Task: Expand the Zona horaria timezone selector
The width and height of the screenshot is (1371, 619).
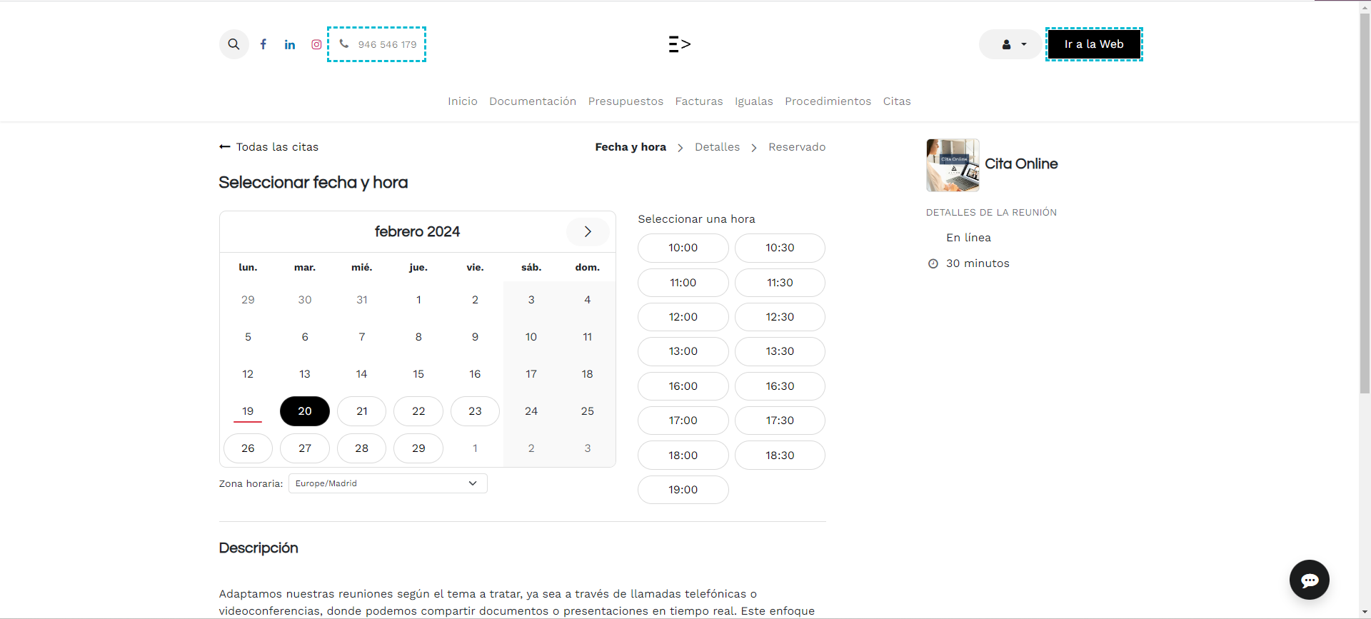Action: (x=388, y=483)
